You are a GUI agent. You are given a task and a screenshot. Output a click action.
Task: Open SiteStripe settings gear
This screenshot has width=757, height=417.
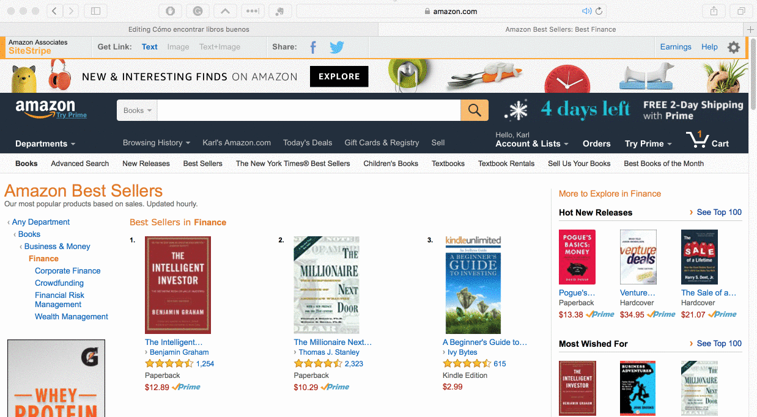(734, 47)
